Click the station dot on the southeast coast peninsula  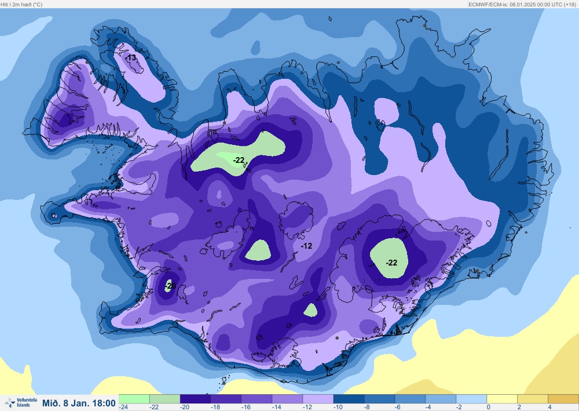[x=477, y=271]
